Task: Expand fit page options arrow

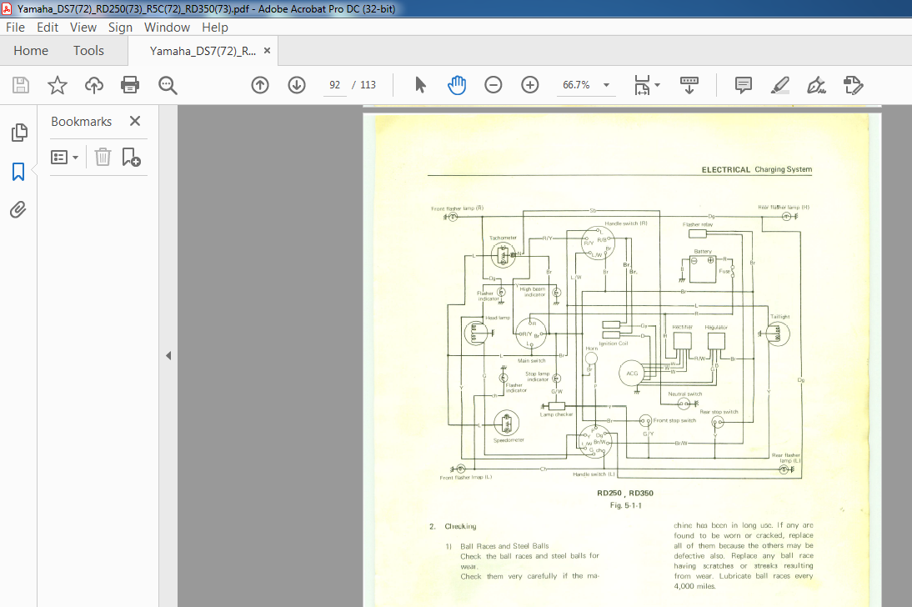Action: click(657, 85)
